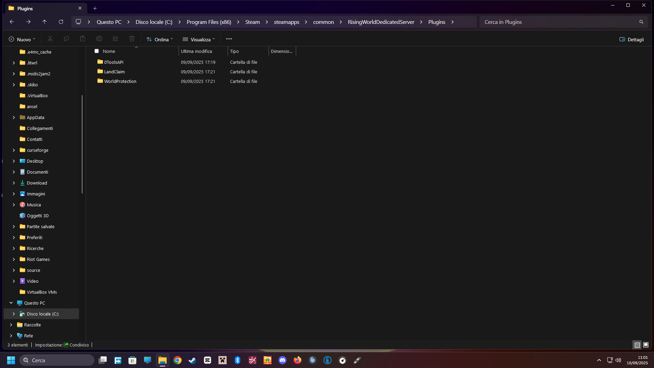
Task: Go up one folder level
Action: point(45,22)
